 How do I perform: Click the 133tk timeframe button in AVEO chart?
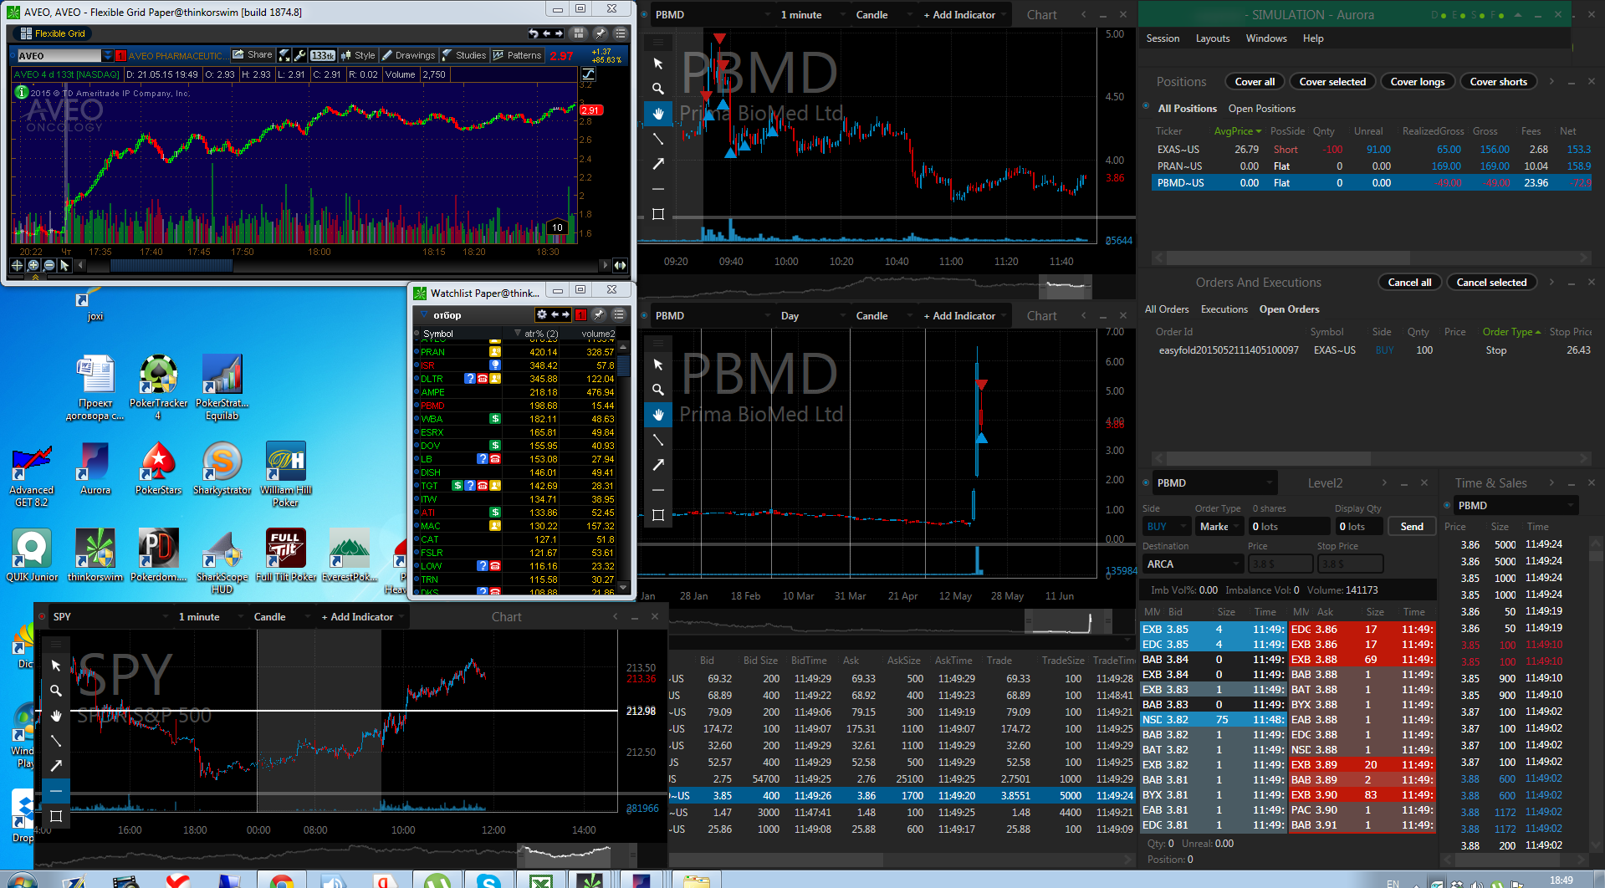[x=323, y=55]
